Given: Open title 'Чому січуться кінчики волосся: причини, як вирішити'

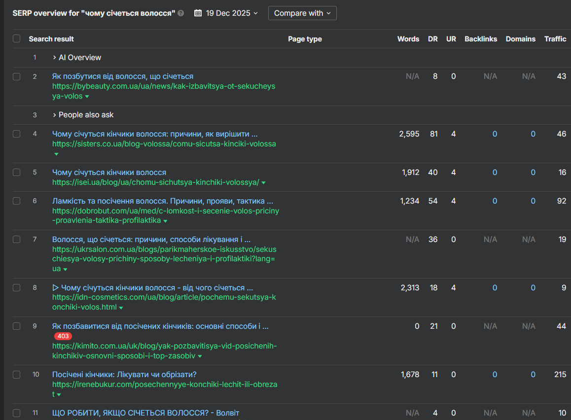Looking at the screenshot, I should [155, 134].
